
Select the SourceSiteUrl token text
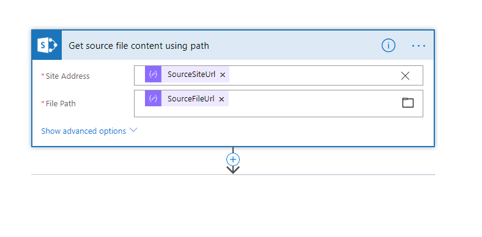point(191,75)
